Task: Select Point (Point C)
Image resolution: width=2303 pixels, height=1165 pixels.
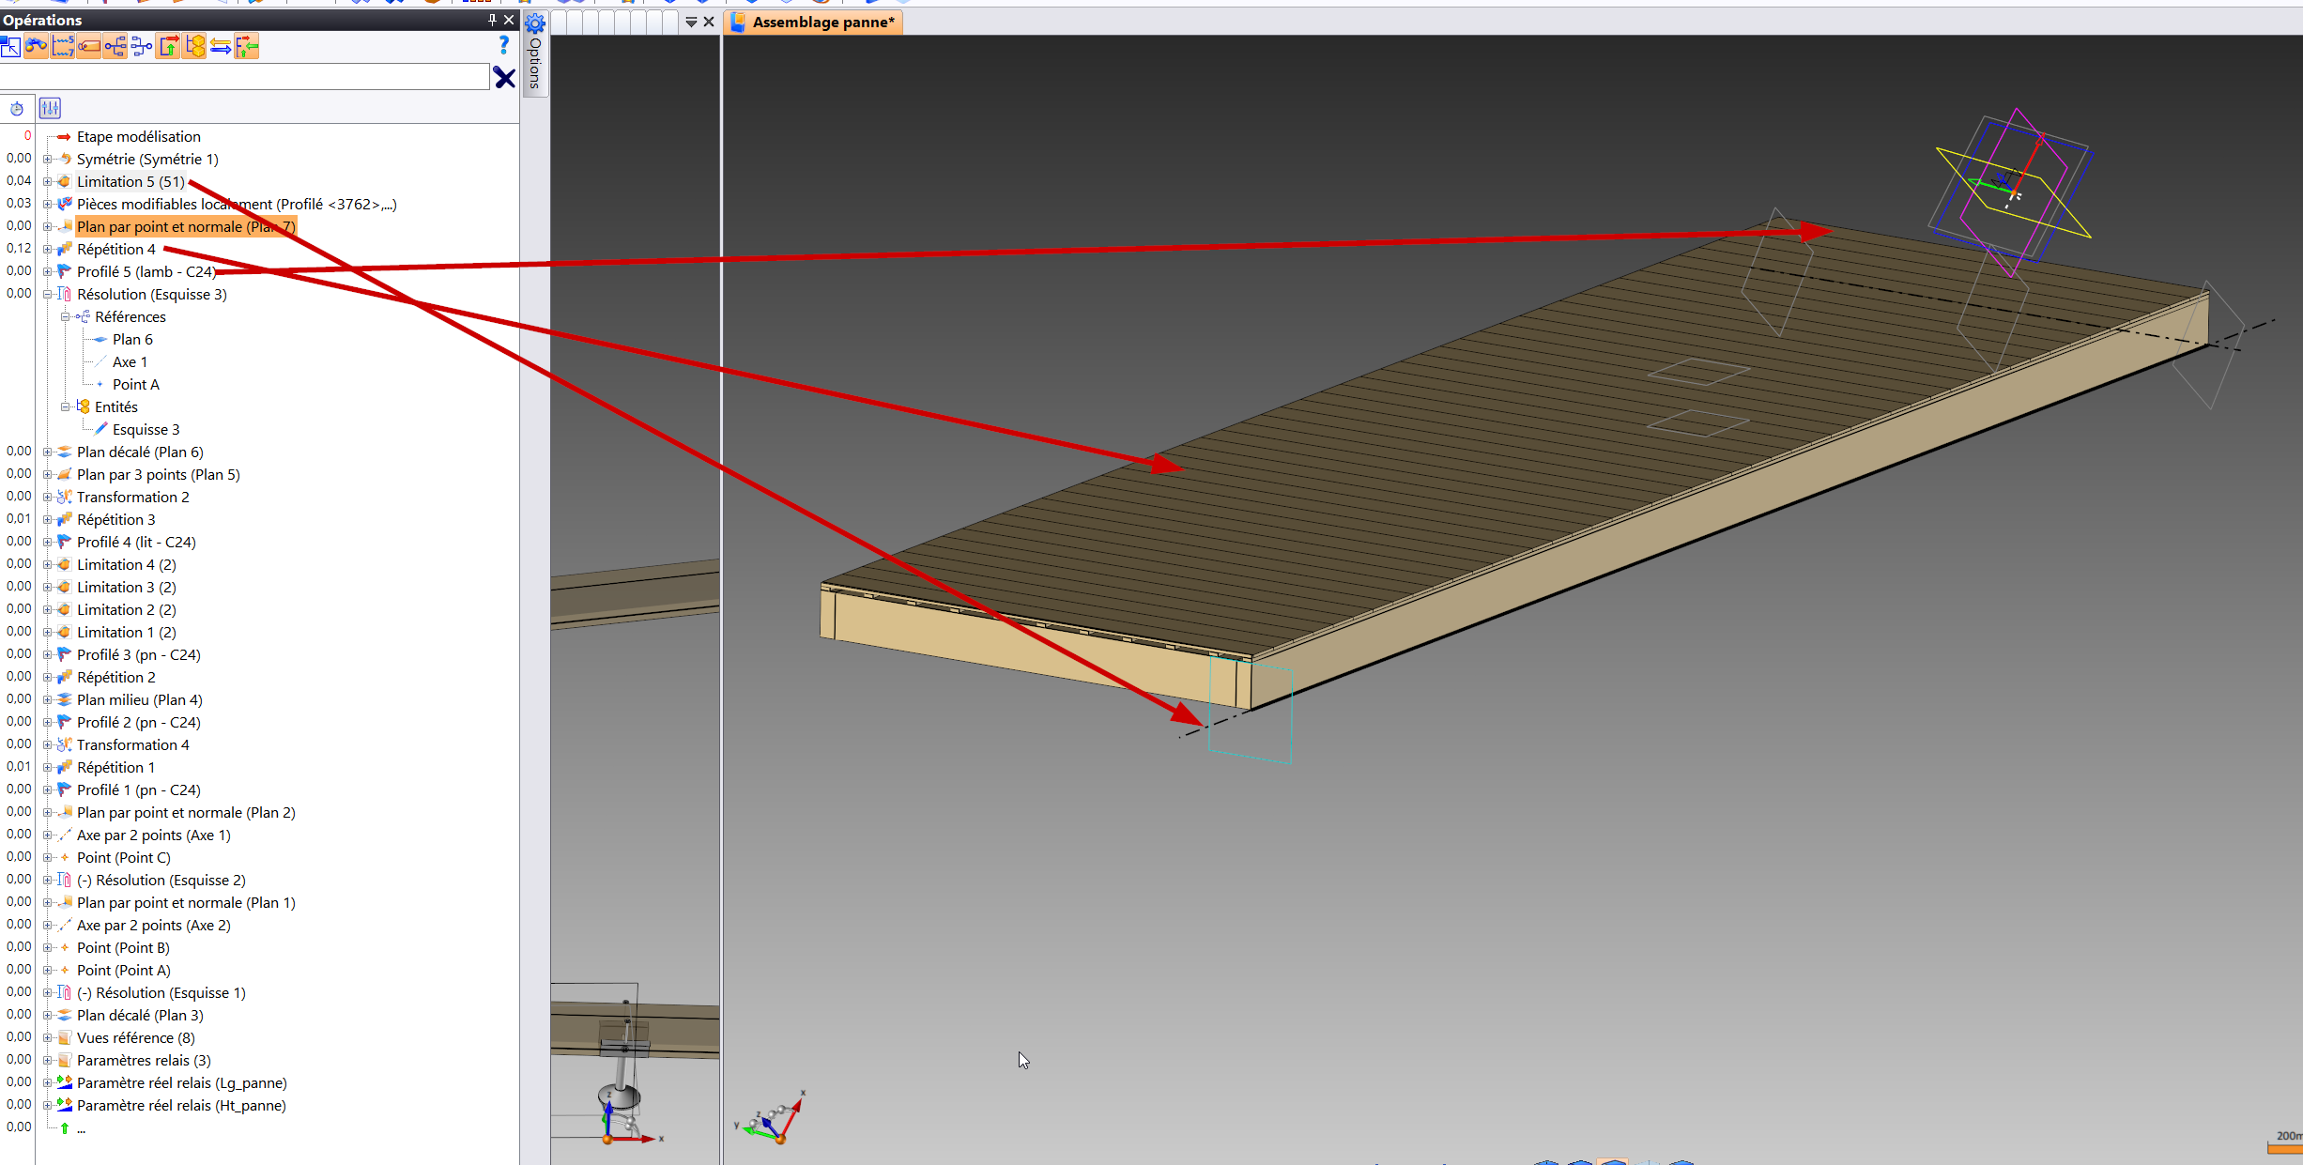Action: (x=124, y=858)
